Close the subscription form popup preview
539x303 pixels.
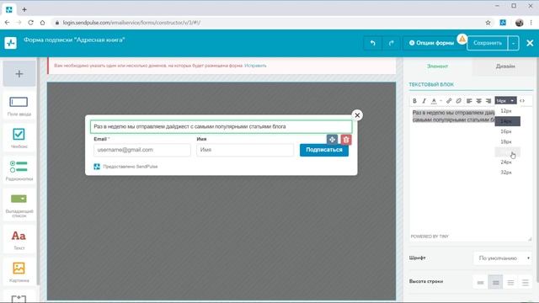[357, 115]
